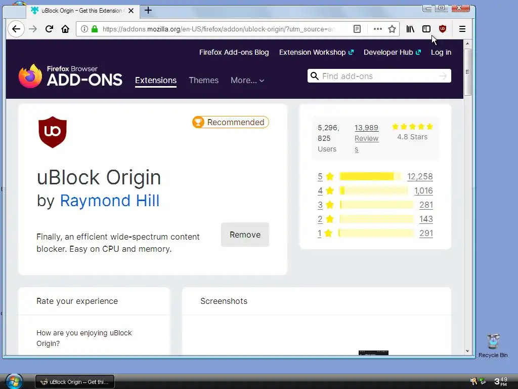Click the scrollbar down arrow
The height and width of the screenshot is (389, 518).
pyautogui.click(x=467, y=351)
